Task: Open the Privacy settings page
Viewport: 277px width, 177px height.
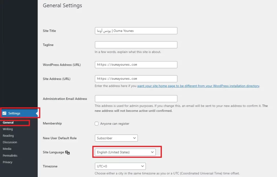Action: coord(8,162)
